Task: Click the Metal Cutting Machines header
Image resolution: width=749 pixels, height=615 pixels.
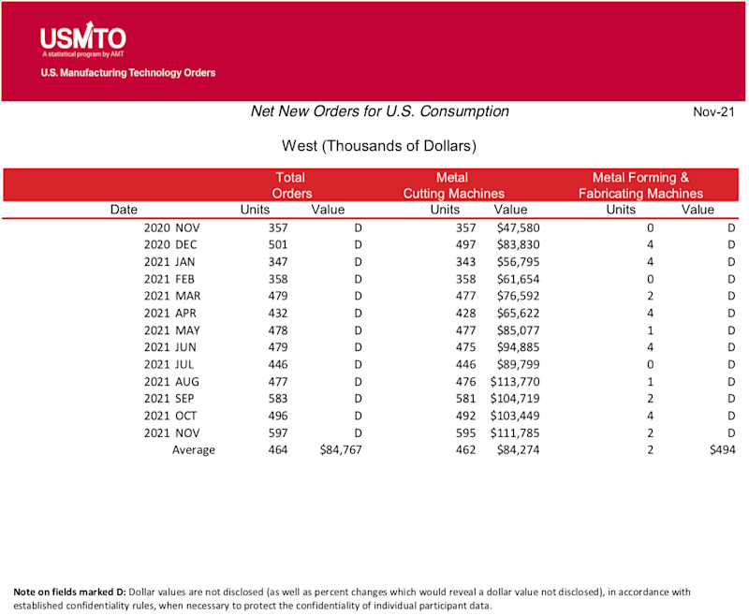Action: pos(453,185)
